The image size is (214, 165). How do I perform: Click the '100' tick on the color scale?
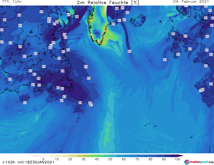[x=178, y=159]
